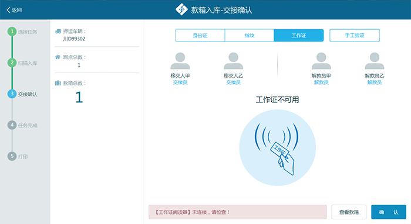Click the 款箱入库-交接确认 page title
This screenshot has height=224, width=411.
[221, 10]
